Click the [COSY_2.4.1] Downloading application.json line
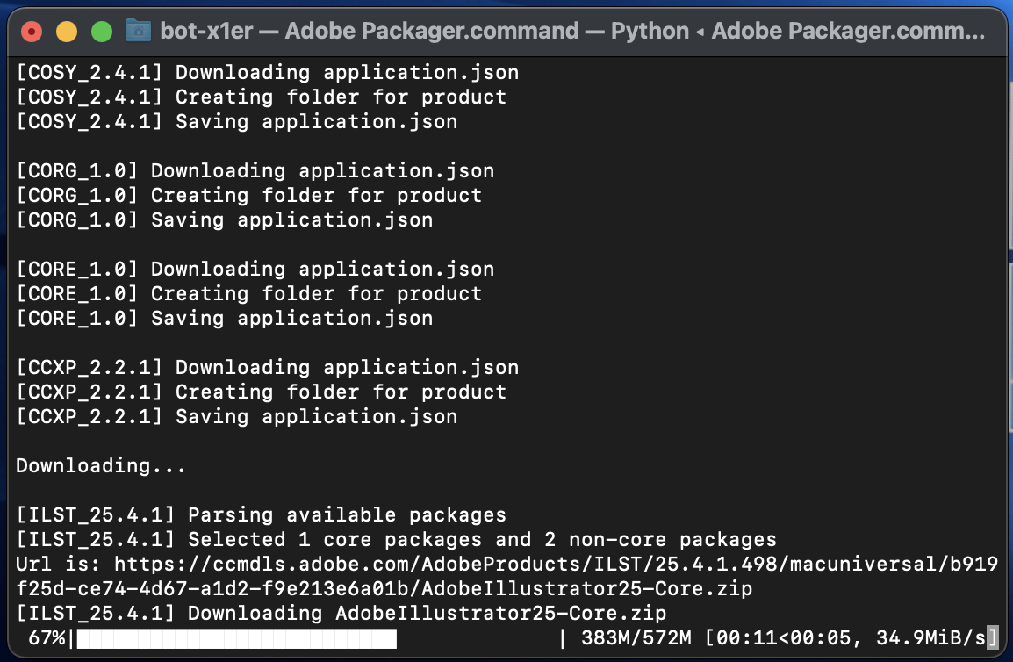The image size is (1013, 662). tap(263, 72)
